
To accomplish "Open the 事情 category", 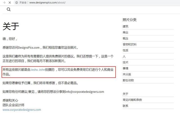I will click(125, 68).
